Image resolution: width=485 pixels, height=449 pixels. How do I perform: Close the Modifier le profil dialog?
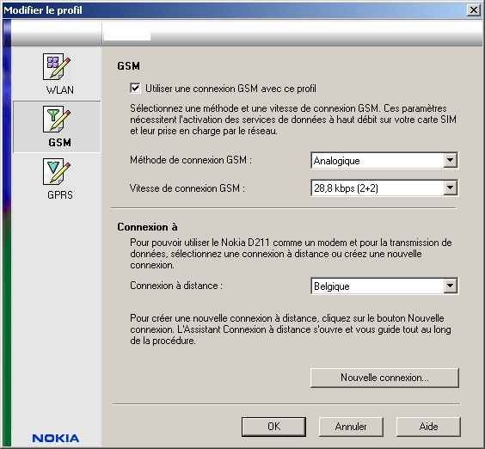[474, 10]
